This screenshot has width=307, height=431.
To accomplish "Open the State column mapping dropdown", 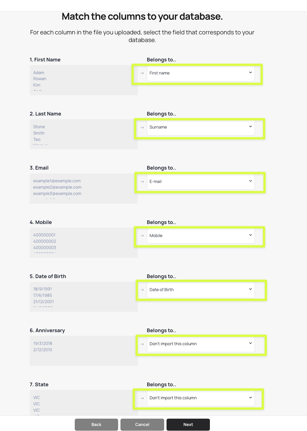I will click(201, 398).
